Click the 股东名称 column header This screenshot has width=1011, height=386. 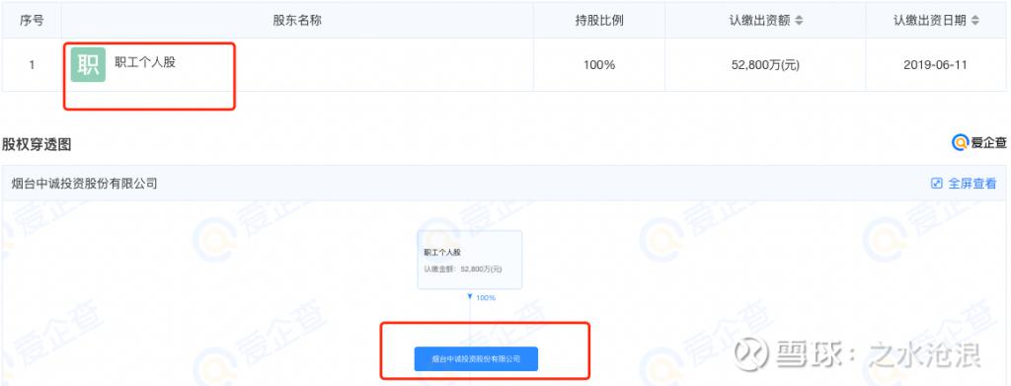click(297, 20)
